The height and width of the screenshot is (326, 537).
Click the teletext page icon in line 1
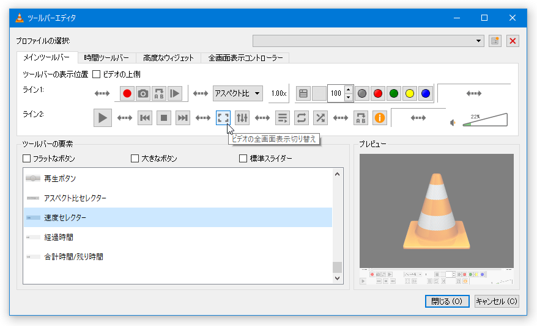(x=303, y=93)
